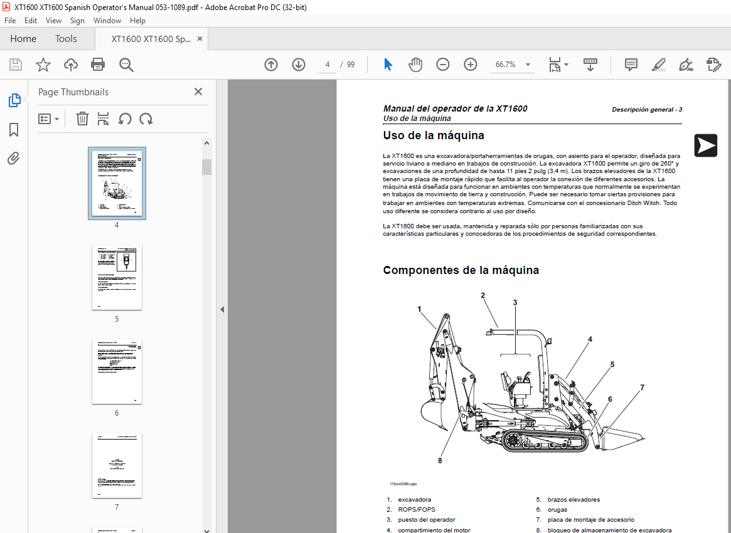Select page 6 thumbnail
731x533 pixels.
(117, 372)
